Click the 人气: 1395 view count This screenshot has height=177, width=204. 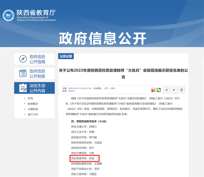click(x=109, y=88)
